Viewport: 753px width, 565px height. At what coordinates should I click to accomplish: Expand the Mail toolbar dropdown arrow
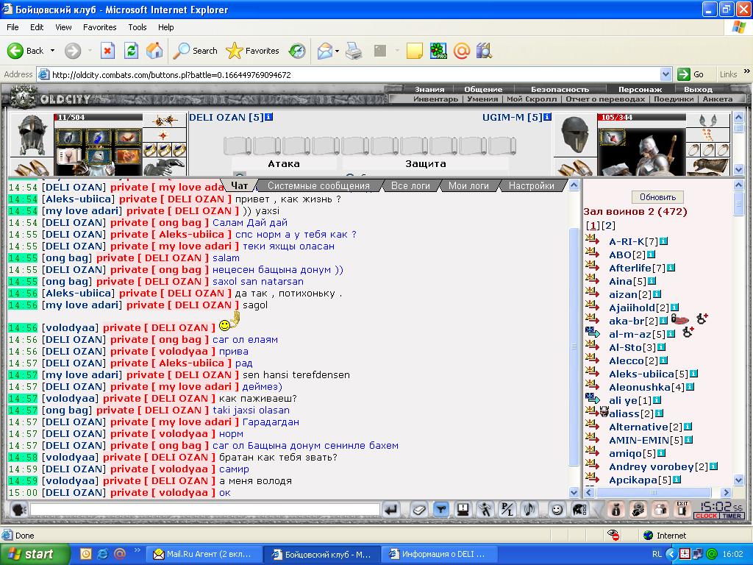337,51
